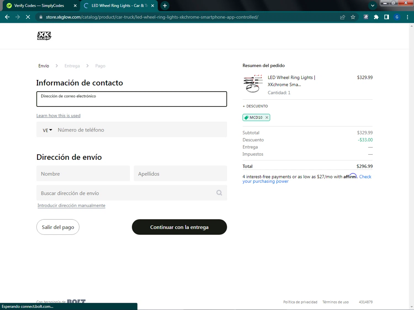This screenshot has width=414, height=310.
Task: Stop loading the page
Action: 28,17
